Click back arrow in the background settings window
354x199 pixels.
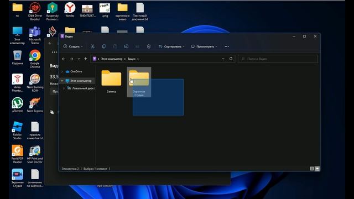pyautogui.click(x=50, y=43)
